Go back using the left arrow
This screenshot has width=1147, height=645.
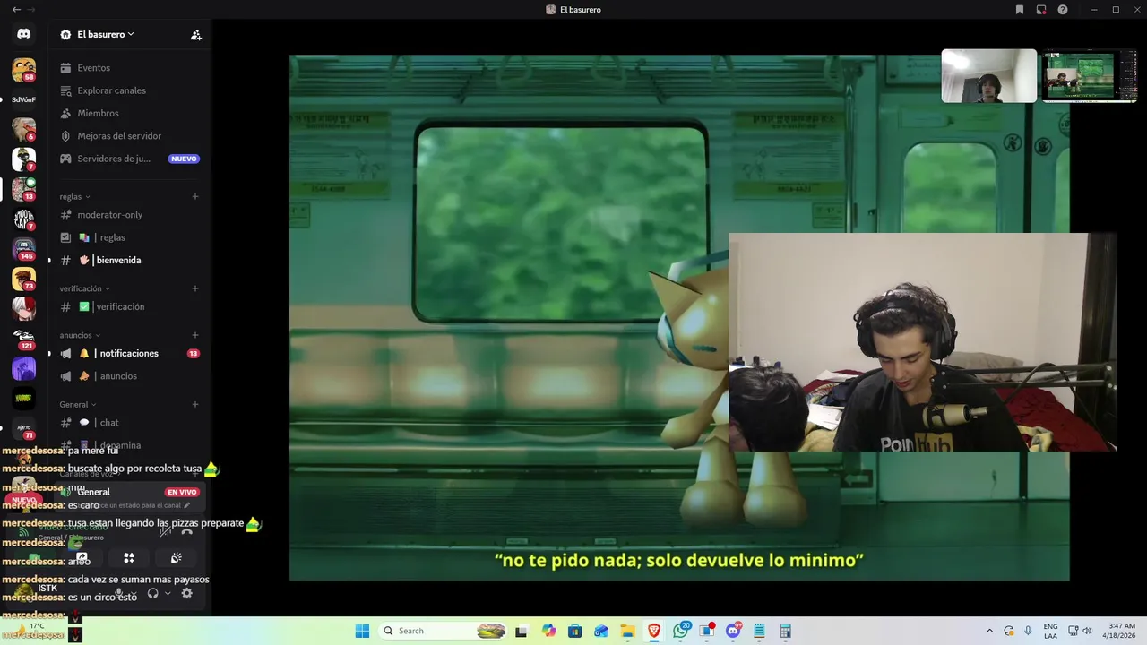[16, 10]
